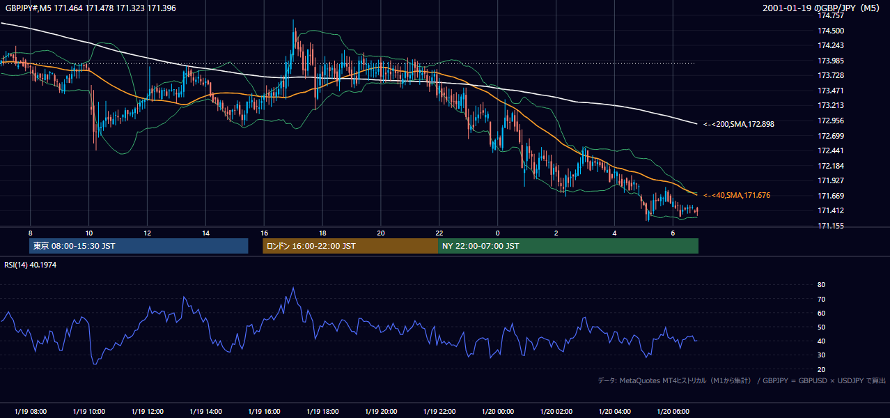
Task: Click RSI axis level 20
Action: (x=821, y=369)
